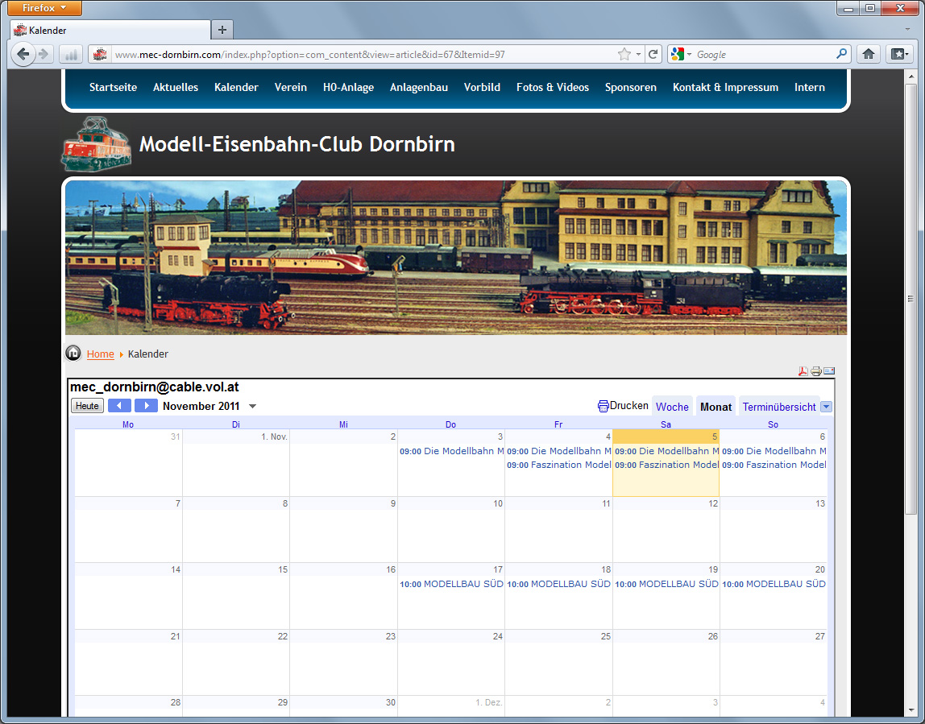925x724 pixels.
Task: Click the round home icon in the breadcrumb
Action: pos(73,354)
